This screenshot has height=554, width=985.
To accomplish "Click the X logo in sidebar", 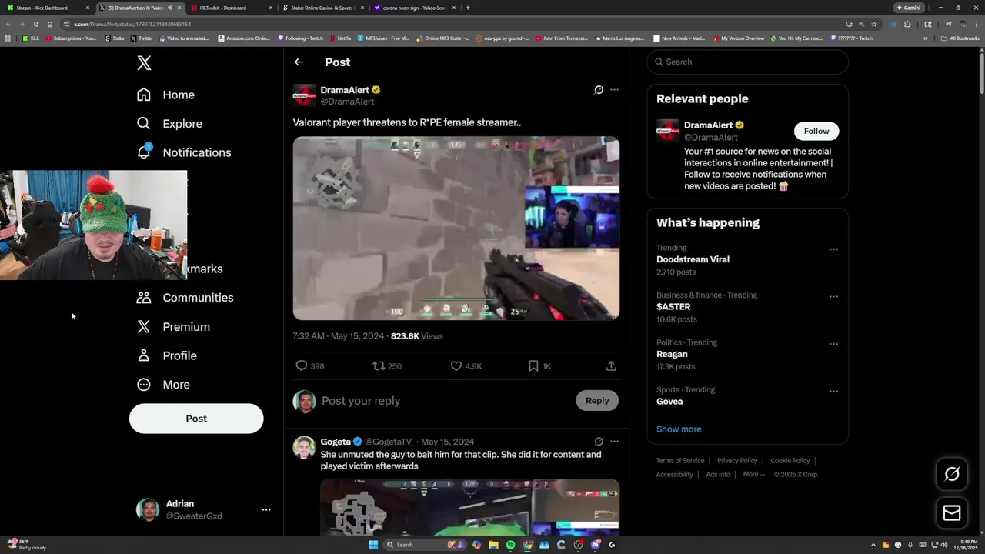I will [x=144, y=63].
